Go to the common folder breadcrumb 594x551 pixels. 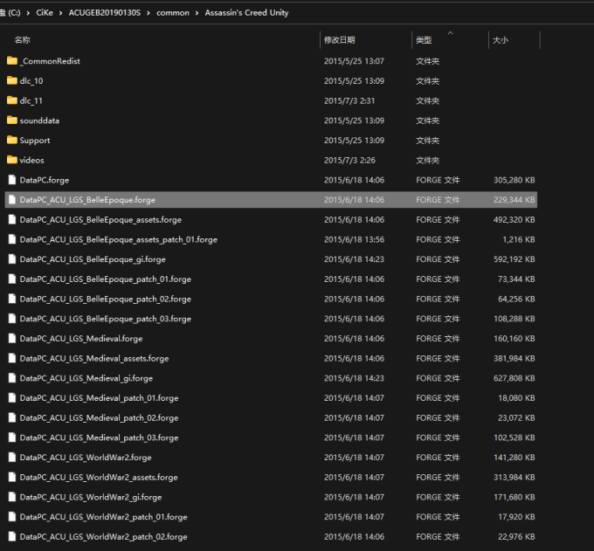[173, 13]
